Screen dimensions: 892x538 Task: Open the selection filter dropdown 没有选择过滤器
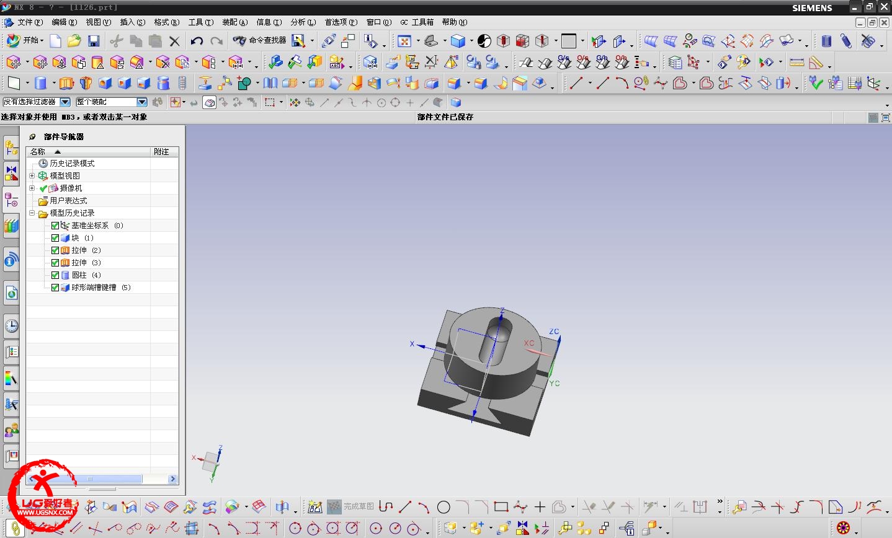[x=65, y=102]
